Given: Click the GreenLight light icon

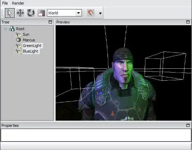Looking at the screenshot, I should tap(18, 46).
